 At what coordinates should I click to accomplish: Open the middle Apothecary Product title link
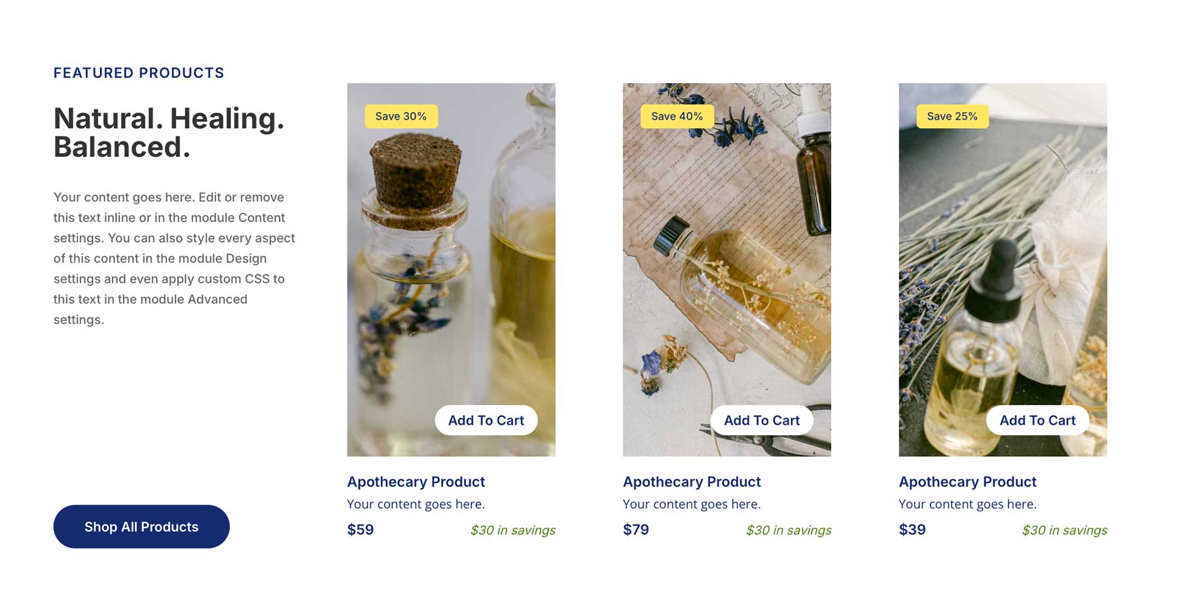point(692,482)
